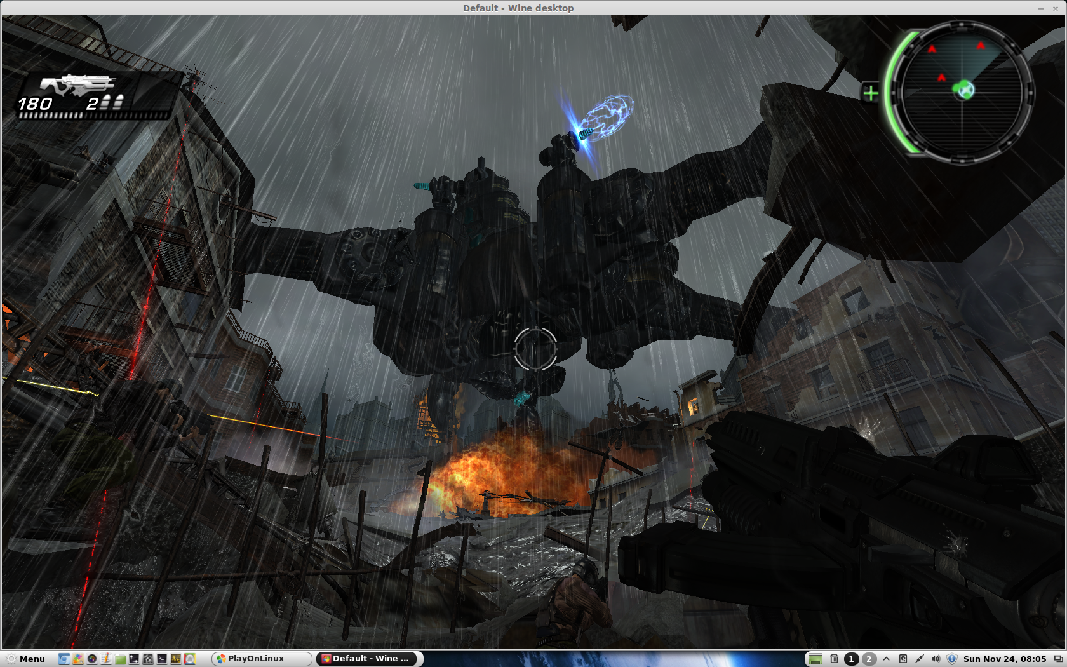This screenshot has height=667, width=1067.
Task: Launch the orange-bordered round-badge launcher icon
Action: (190, 659)
